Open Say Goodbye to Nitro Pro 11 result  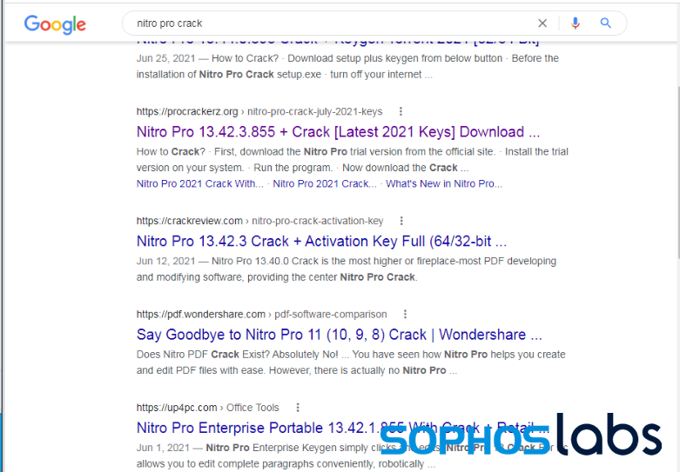point(340,335)
